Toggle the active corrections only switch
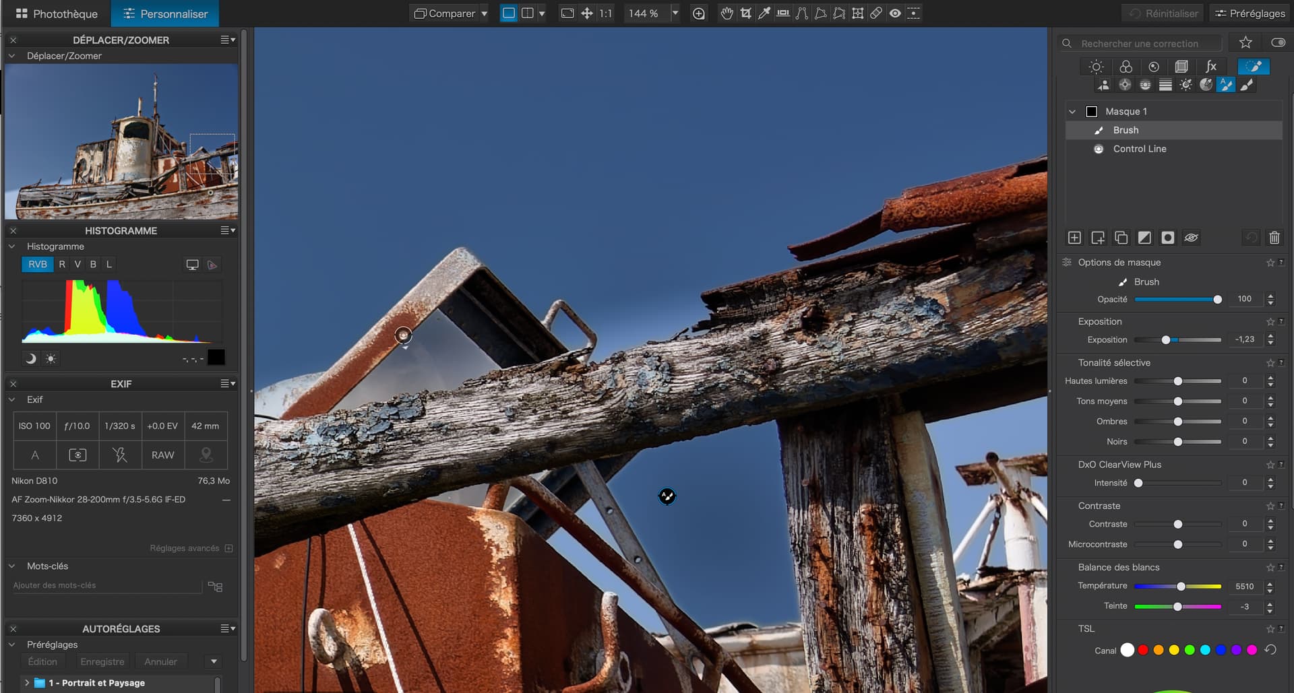This screenshot has height=693, width=1294. pyautogui.click(x=1278, y=42)
